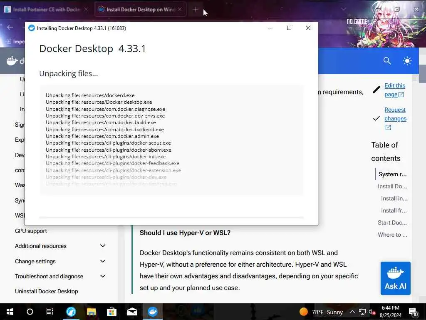
Task: Click the browser back arrow
Action: click(10, 27)
